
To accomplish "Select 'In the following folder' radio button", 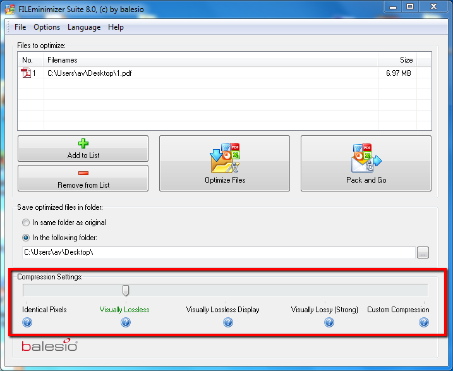I will click(26, 238).
